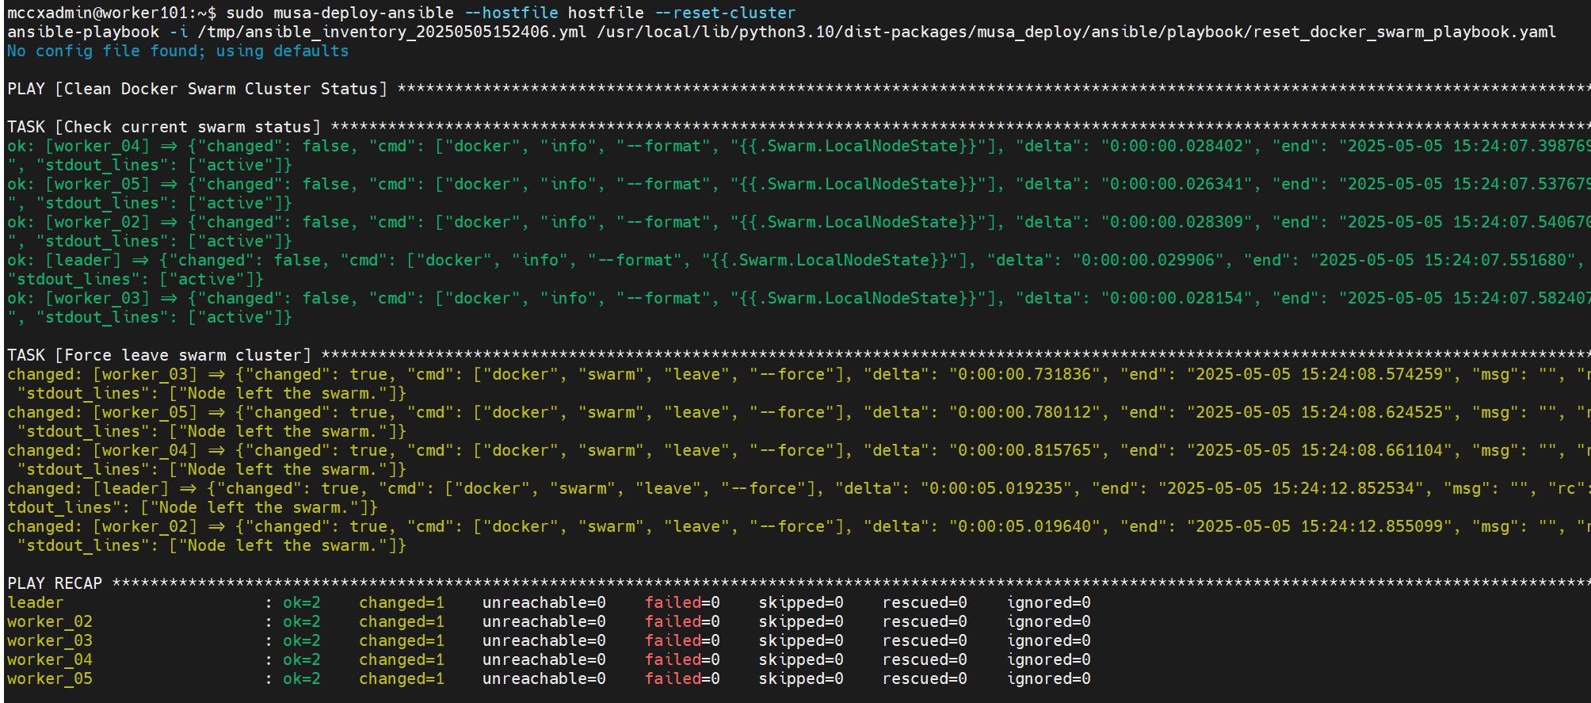Click 'worker_05' host name in recap

50,678
